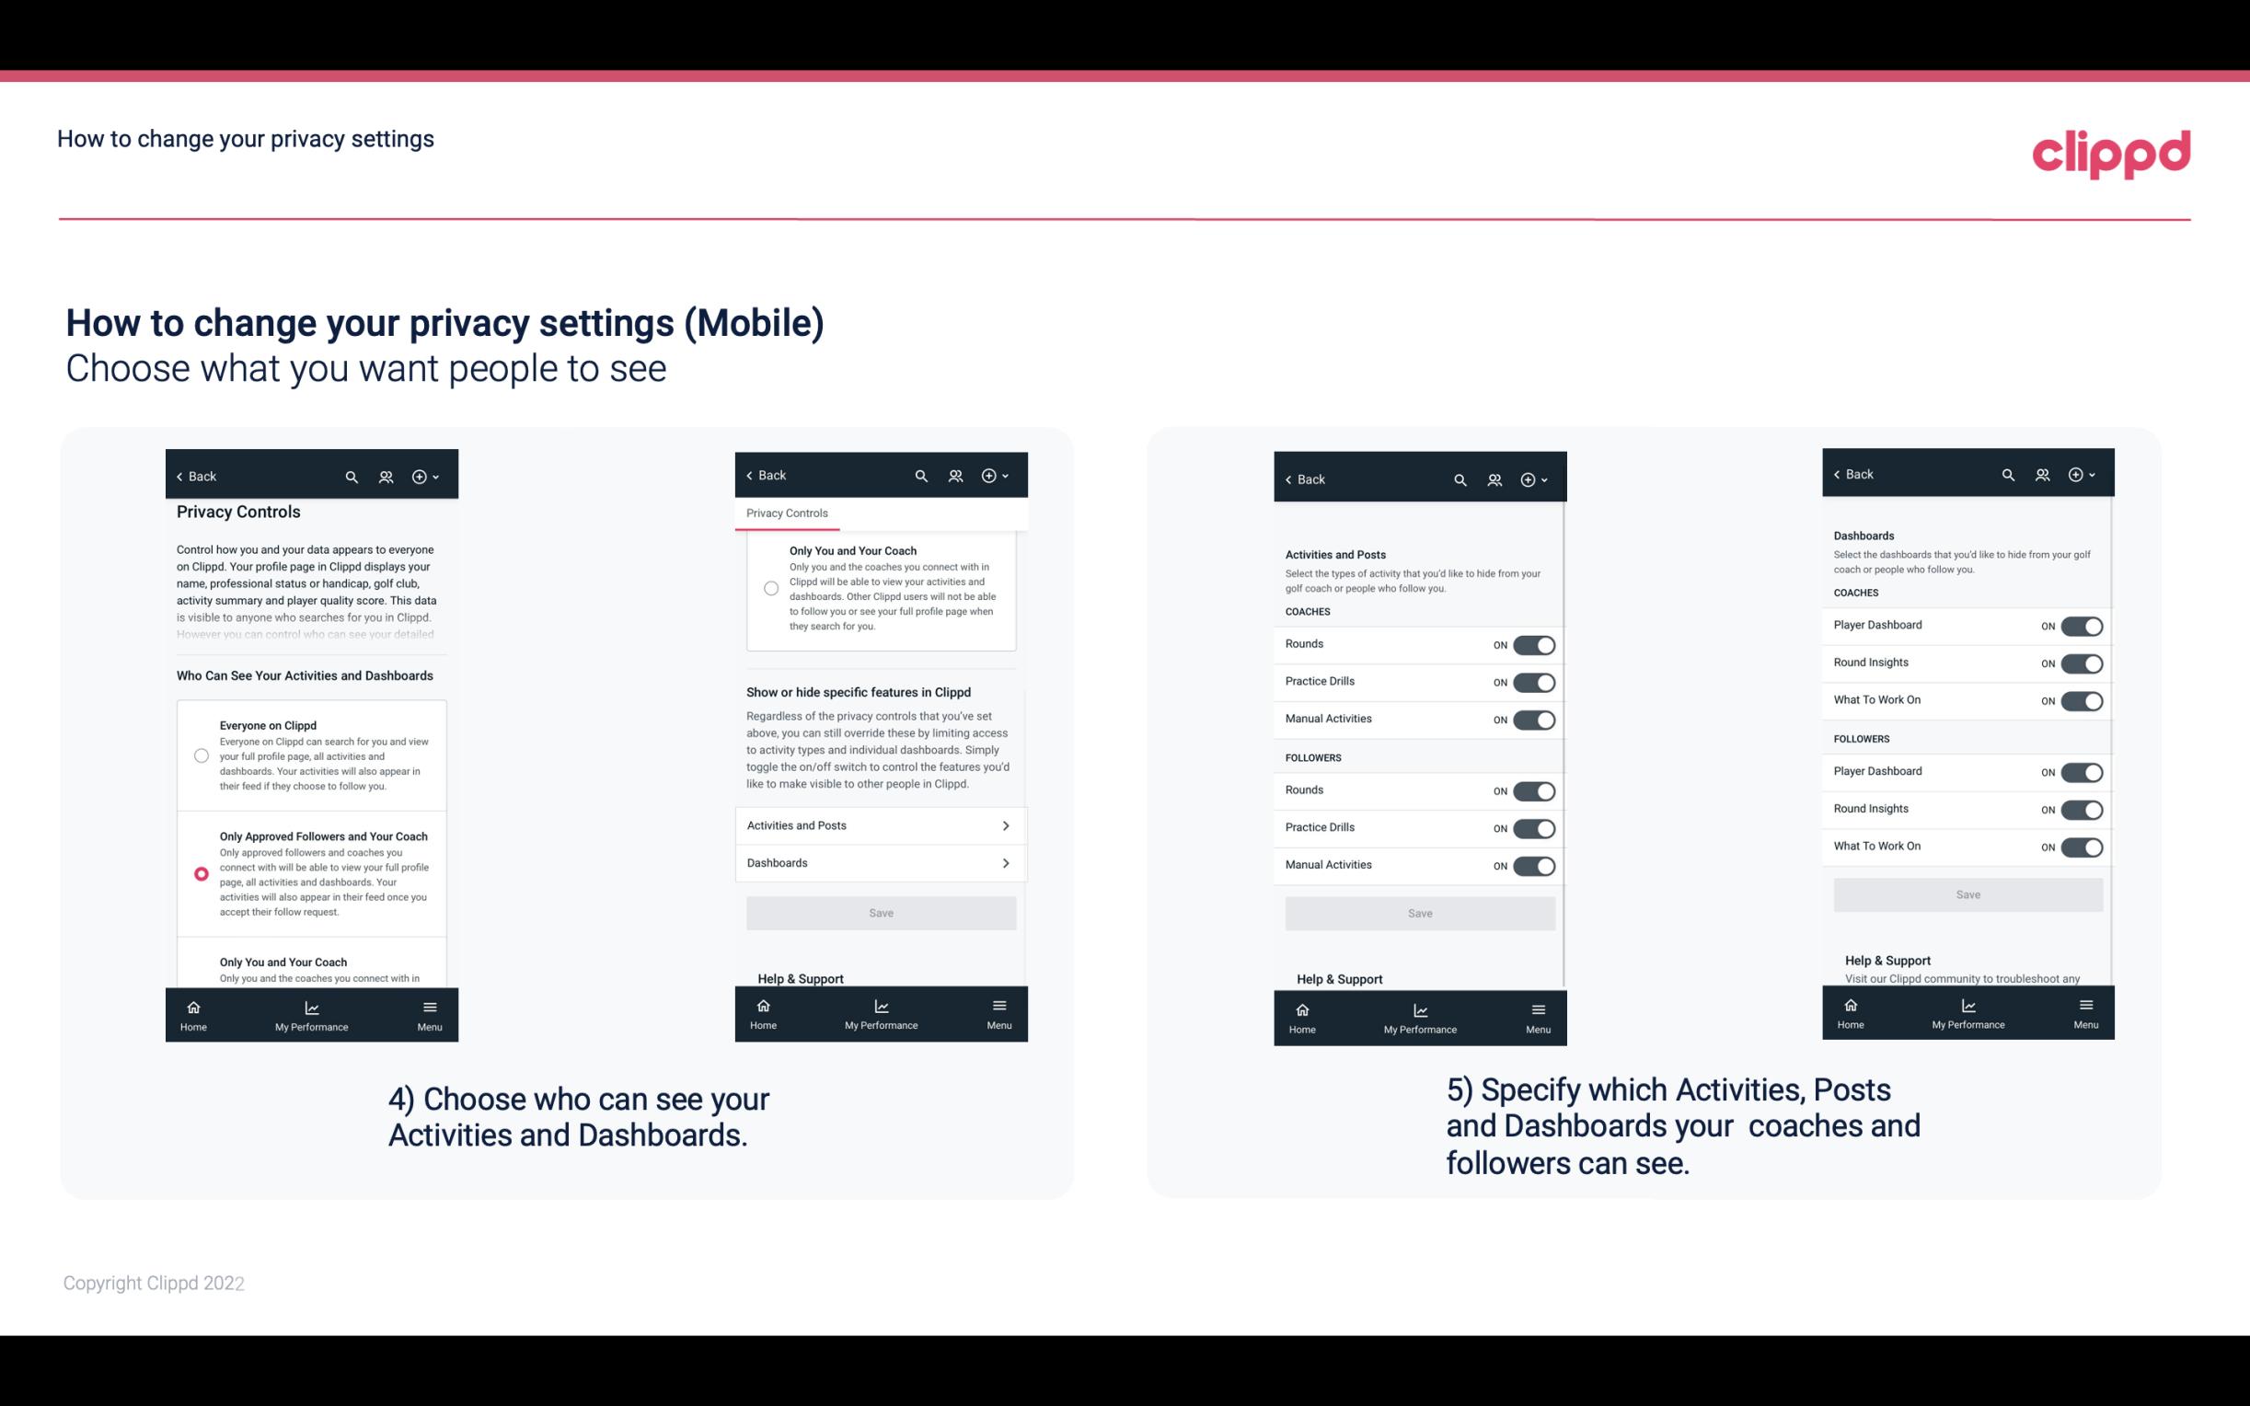Click the Privacy Controls tab
Image resolution: width=2250 pixels, height=1406 pixels.
click(x=787, y=513)
